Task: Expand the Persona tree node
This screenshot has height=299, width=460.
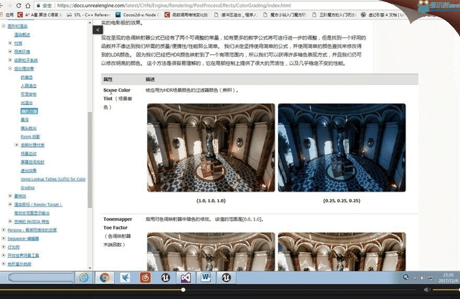Action: point(3,230)
